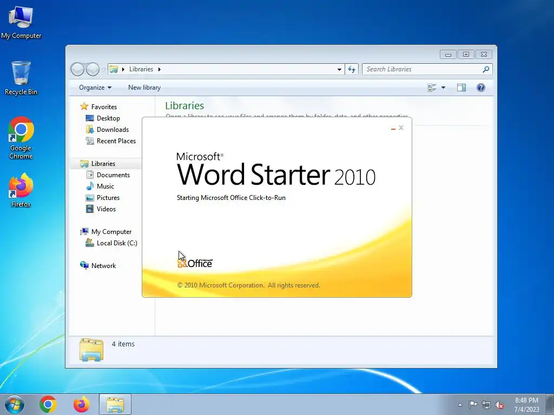Click the Show desktop strip
This screenshot has width=554, height=415.
(x=550, y=404)
